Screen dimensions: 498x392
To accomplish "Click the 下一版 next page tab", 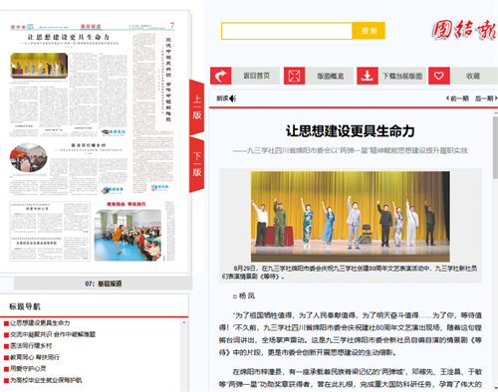I will point(197,164).
